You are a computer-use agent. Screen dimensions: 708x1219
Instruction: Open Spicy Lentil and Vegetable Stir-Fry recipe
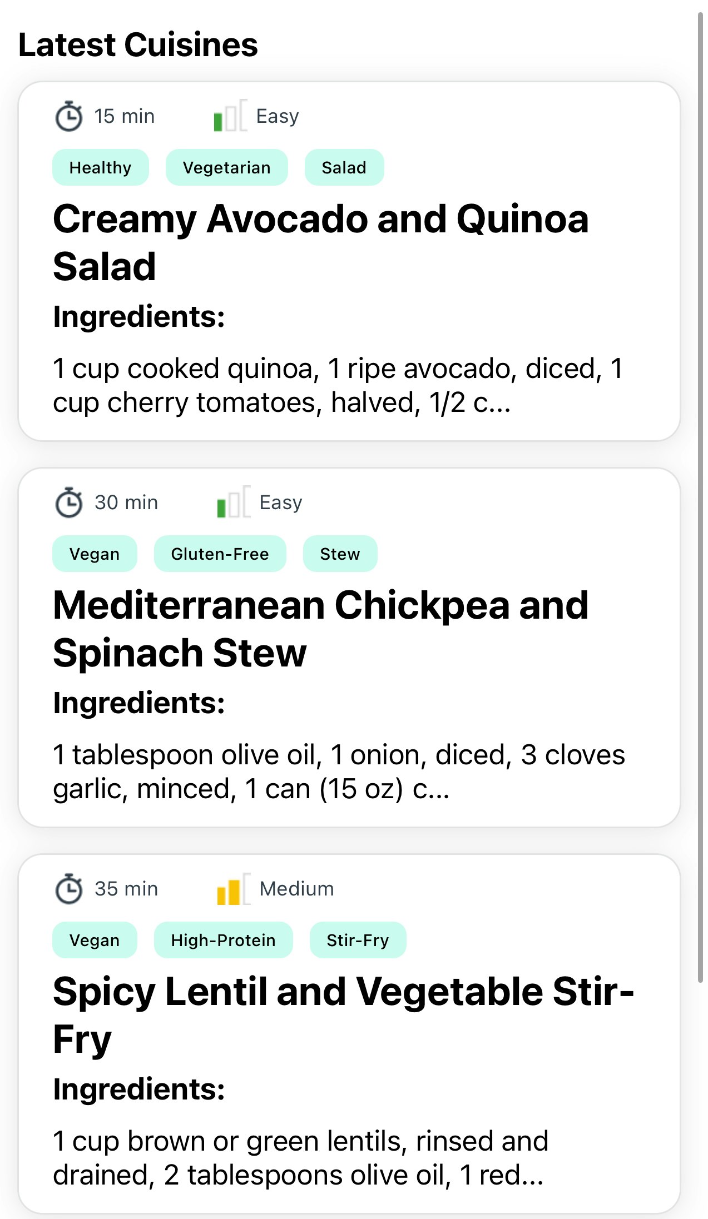[x=344, y=1015]
